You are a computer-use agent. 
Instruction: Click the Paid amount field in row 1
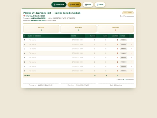pyautogui.click(x=102, y=40)
